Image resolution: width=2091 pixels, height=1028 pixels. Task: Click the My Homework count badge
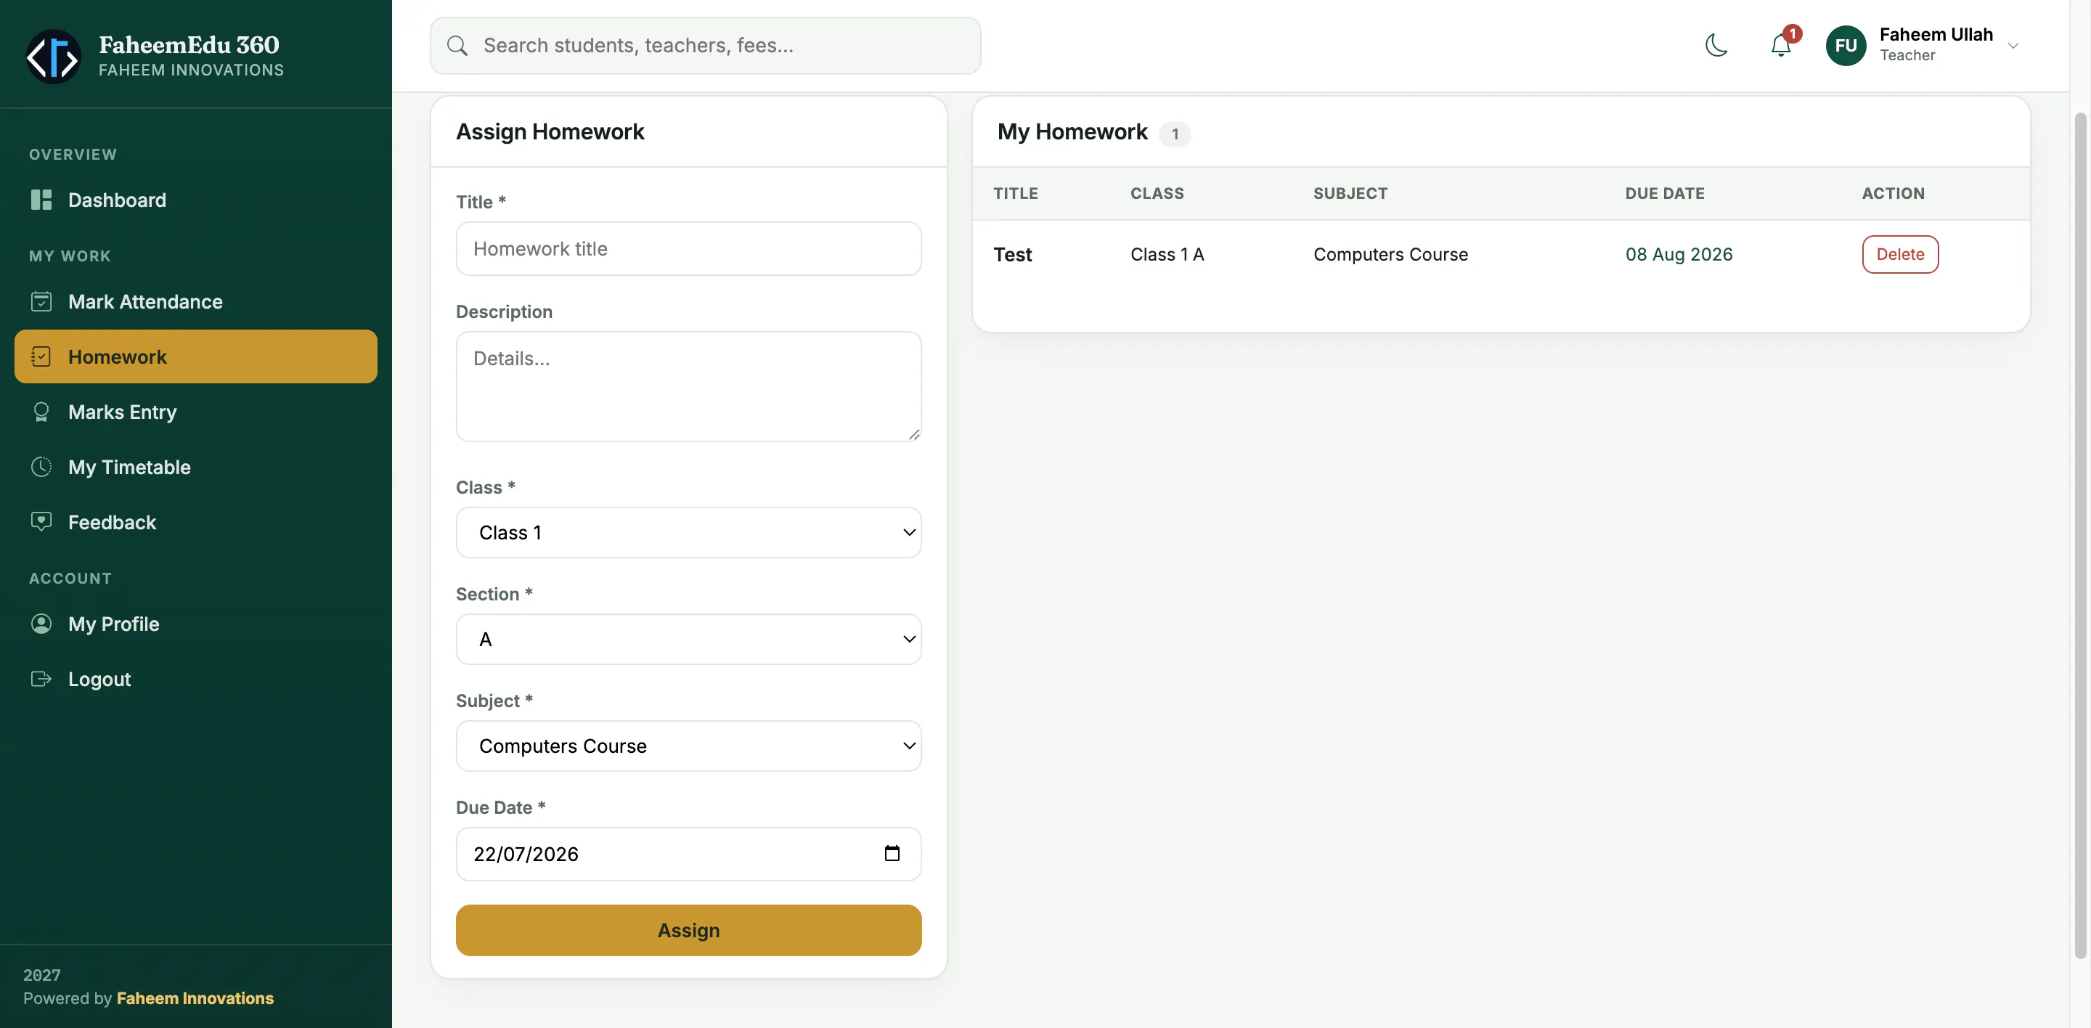(x=1174, y=134)
